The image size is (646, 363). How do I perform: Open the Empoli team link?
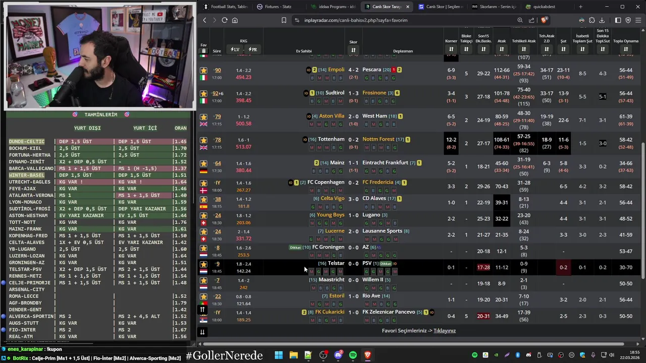click(336, 70)
